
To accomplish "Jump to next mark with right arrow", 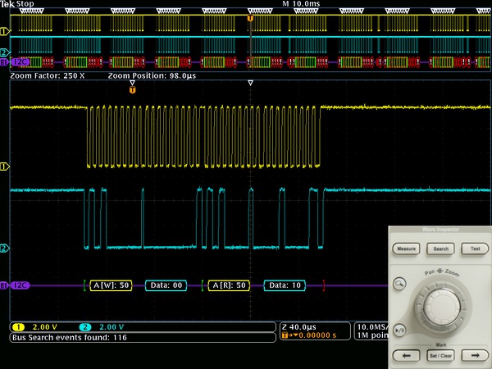I will click(475, 355).
